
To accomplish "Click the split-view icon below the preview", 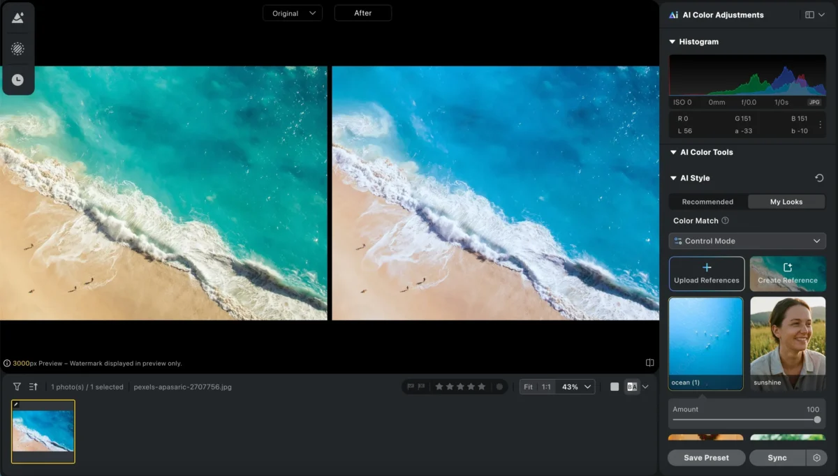I will 649,363.
